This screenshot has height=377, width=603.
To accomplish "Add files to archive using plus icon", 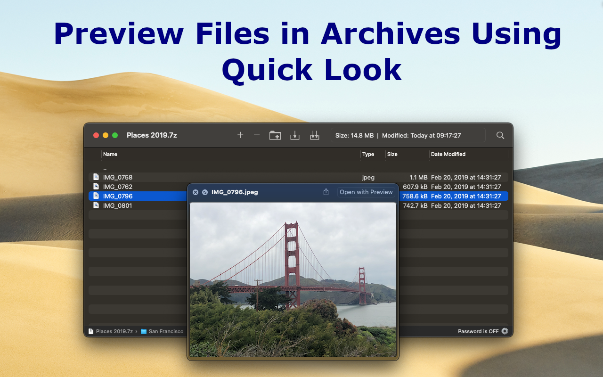I will (240, 135).
